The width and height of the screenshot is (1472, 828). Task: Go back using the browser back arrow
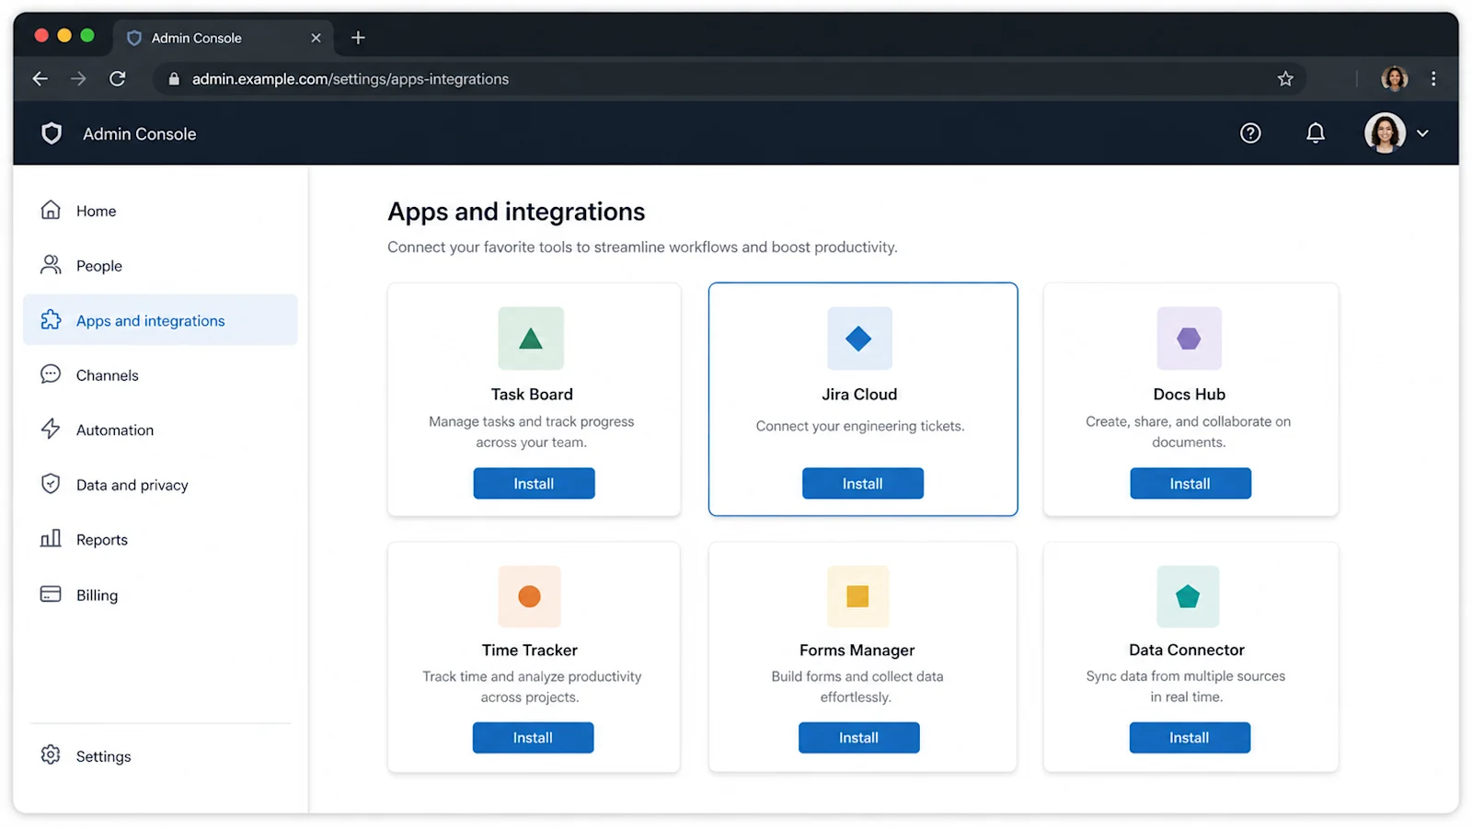[x=40, y=79]
